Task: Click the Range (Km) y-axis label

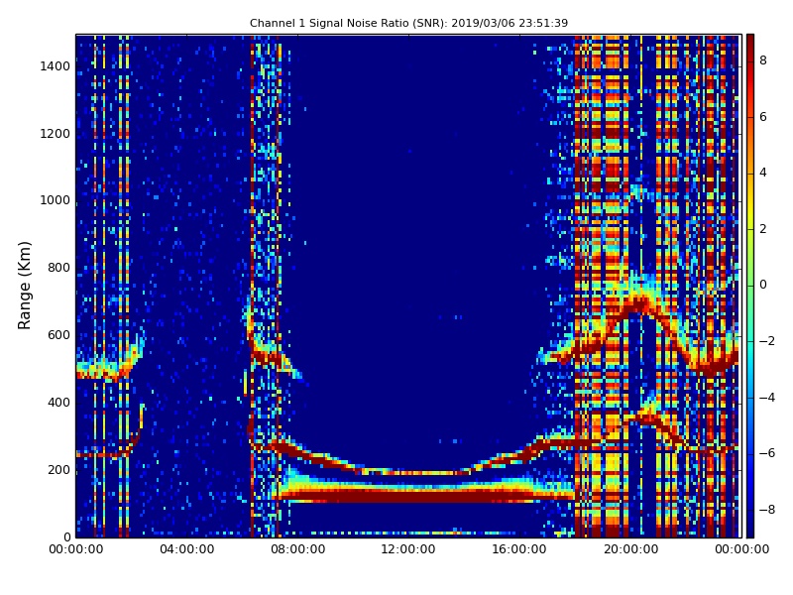Action: pos(24,286)
